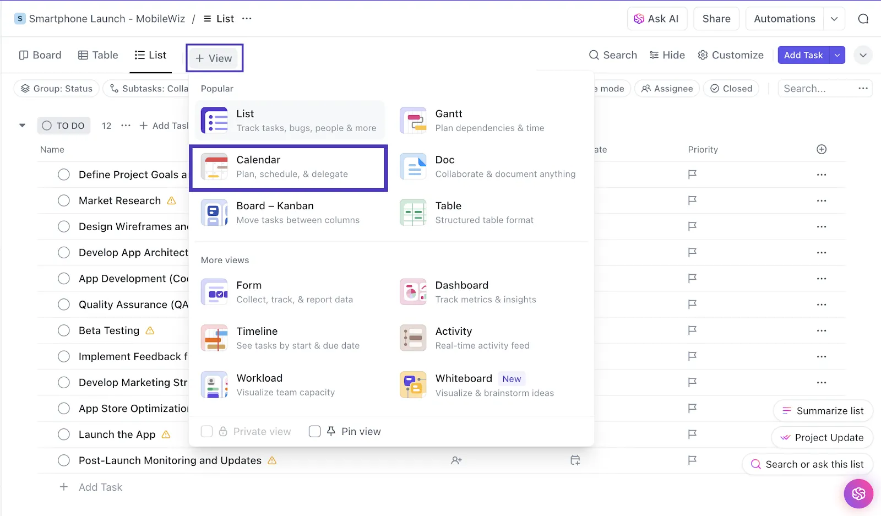The height and width of the screenshot is (516, 881).
Task: Open the Smartphone Launch - MobileWiz breadcrumb
Action: (100, 19)
